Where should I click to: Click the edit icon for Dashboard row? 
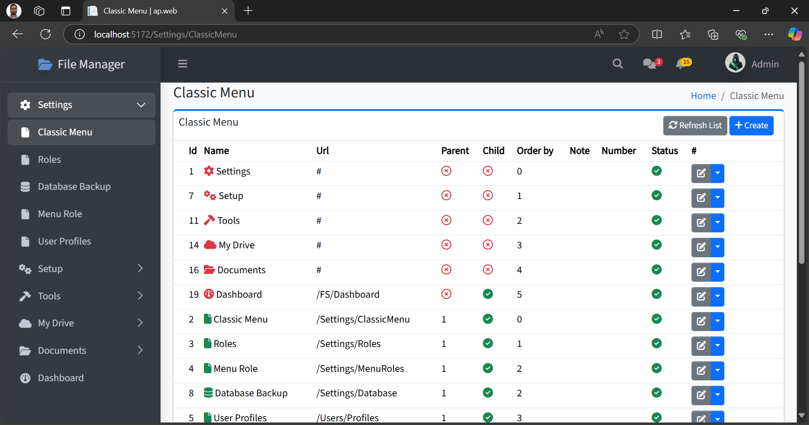(x=701, y=296)
